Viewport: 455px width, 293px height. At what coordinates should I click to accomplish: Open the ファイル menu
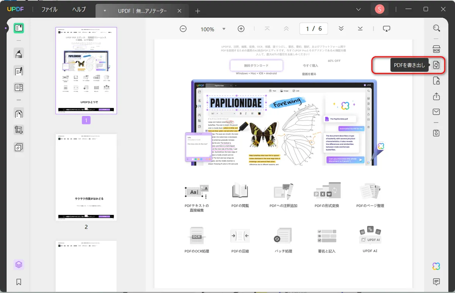[49, 9]
